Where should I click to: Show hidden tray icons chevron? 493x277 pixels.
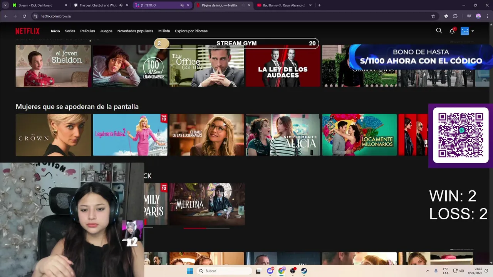(428, 271)
